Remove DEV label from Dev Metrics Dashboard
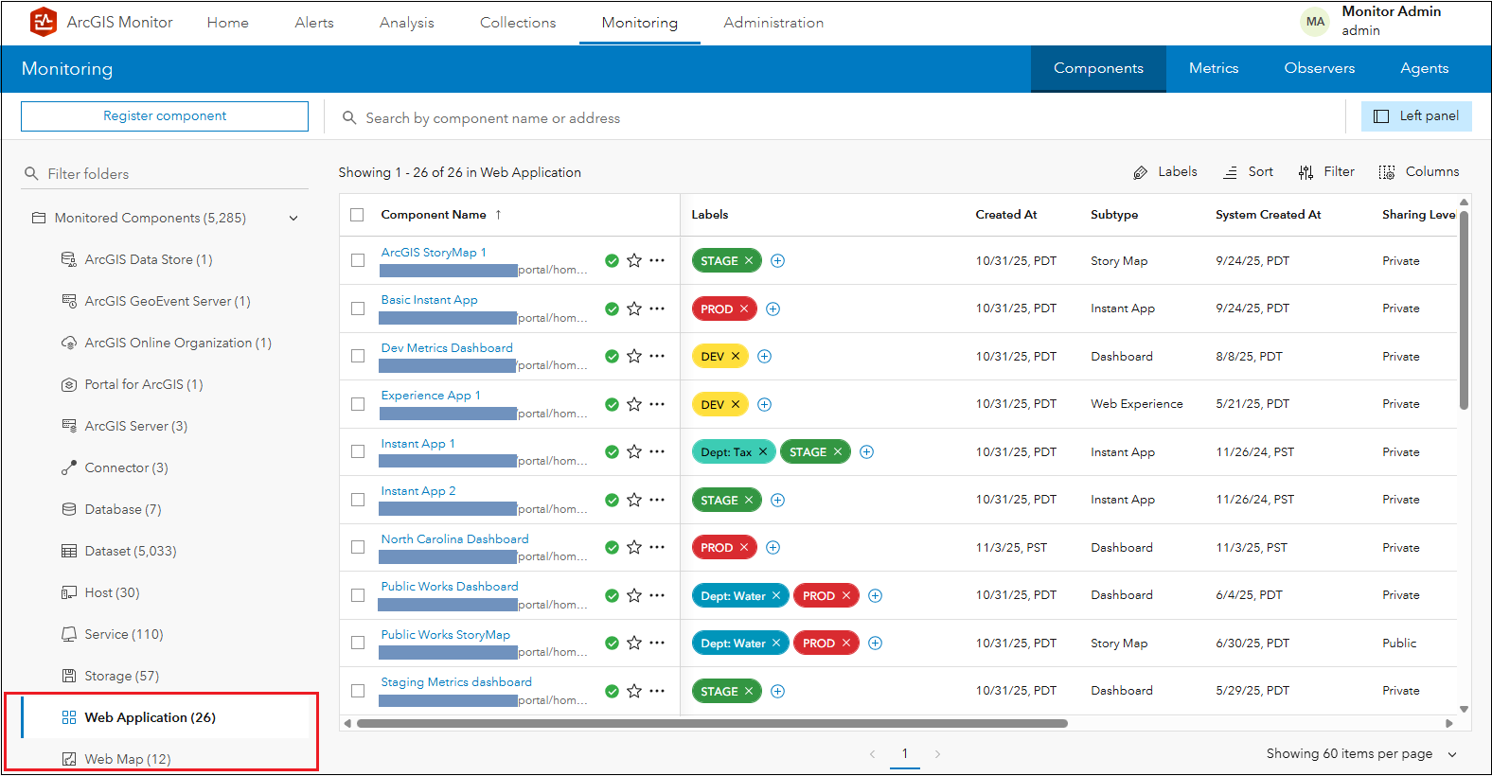Screen dimensions: 1492x776 (736, 356)
